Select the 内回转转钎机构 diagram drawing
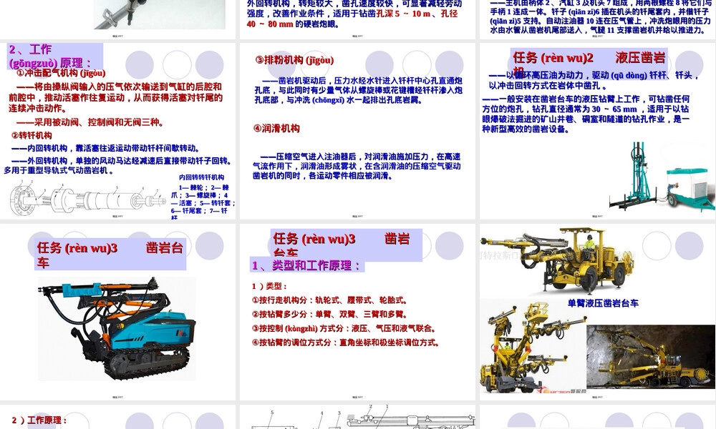Image resolution: width=716 pixels, height=429 pixels. click(87, 198)
